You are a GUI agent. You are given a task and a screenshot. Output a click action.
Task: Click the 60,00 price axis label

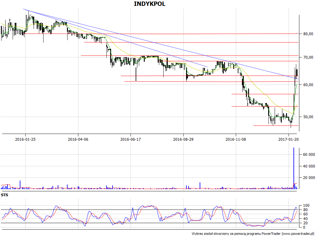308,85
